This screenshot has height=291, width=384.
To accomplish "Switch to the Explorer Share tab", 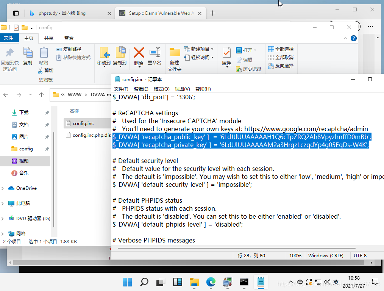I will pos(49,38).
